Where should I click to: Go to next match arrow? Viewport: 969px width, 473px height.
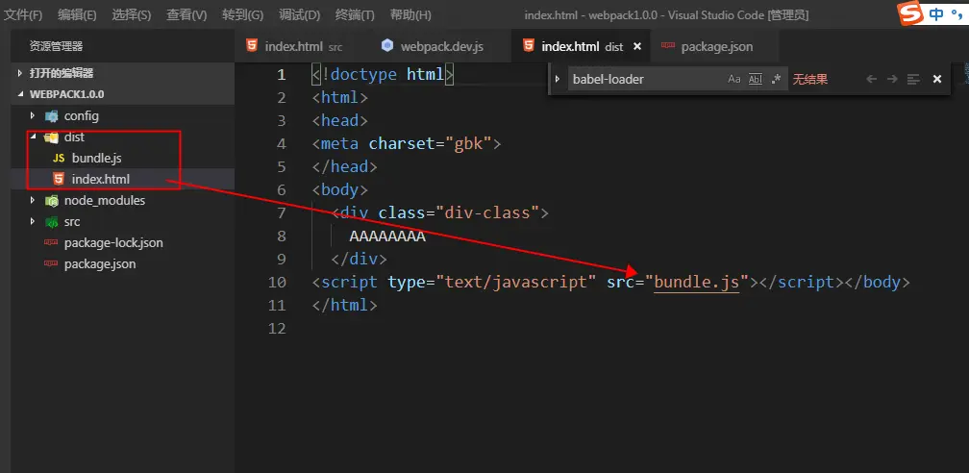[x=892, y=79]
